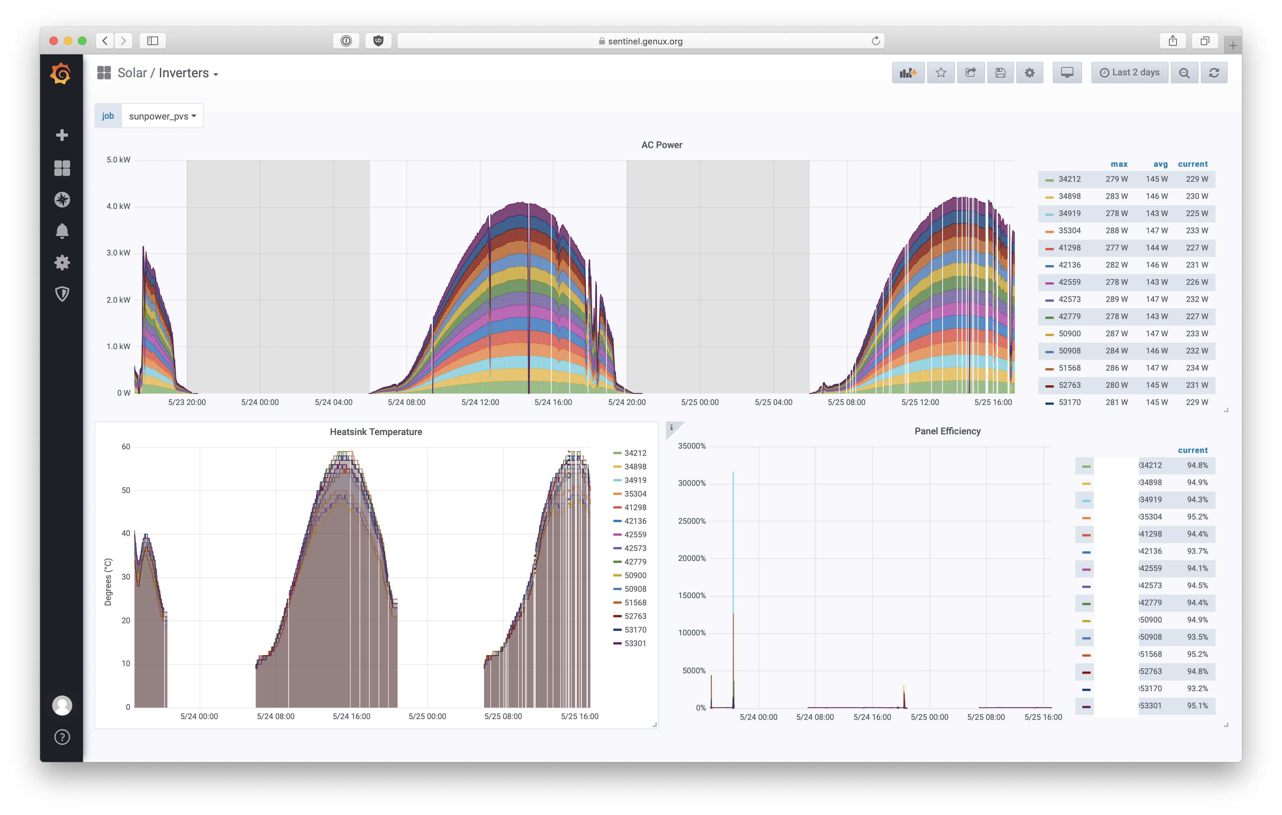
Task: Open the Share dashboard icon
Action: [x=970, y=73]
